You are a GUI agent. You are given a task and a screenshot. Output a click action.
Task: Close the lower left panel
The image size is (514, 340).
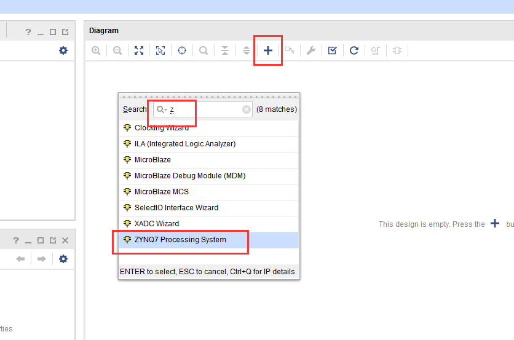pyautogui.click(x=65, y=240)
